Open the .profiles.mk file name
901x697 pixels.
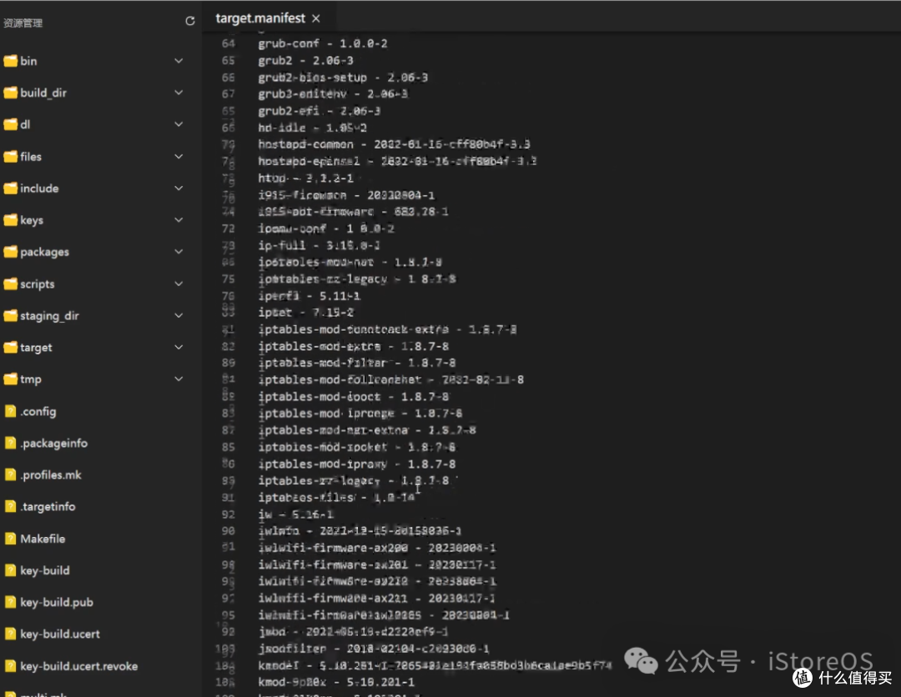[x=51, y=474]
